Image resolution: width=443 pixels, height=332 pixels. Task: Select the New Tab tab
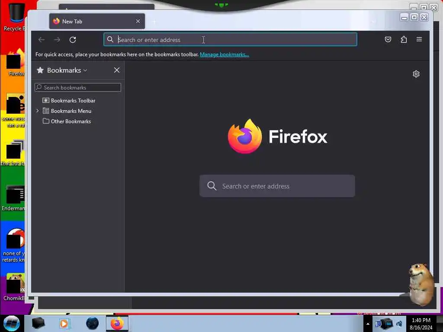97,21
